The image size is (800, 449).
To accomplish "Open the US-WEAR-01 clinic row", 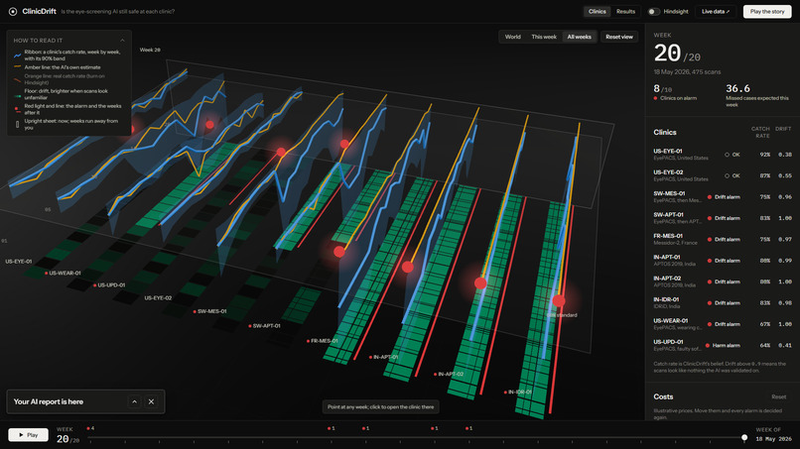I will click(x=722, y=324).
